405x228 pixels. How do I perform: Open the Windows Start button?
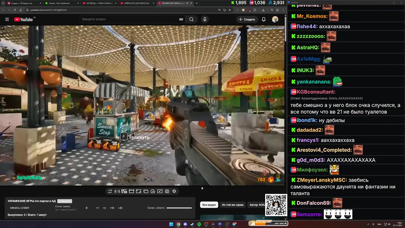pos(171,224)
